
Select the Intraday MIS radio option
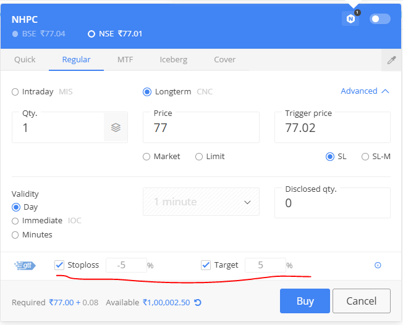pos(15,92)
